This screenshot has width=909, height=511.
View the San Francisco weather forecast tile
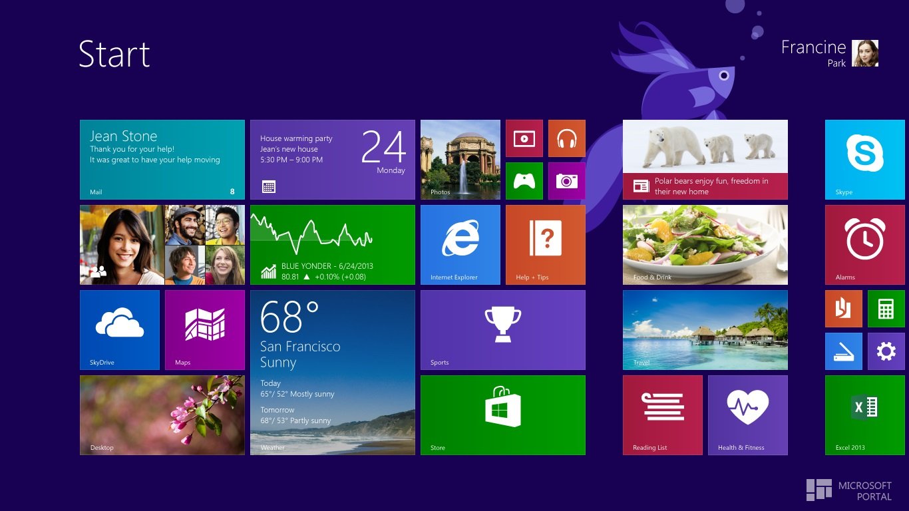click(x=332, y=373)
